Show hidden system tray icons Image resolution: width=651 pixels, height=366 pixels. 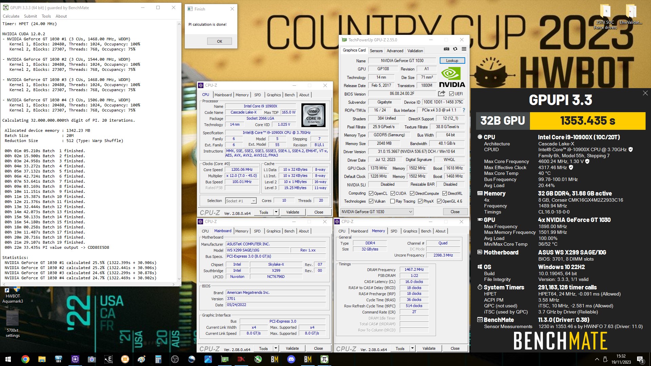pos(597,359)
